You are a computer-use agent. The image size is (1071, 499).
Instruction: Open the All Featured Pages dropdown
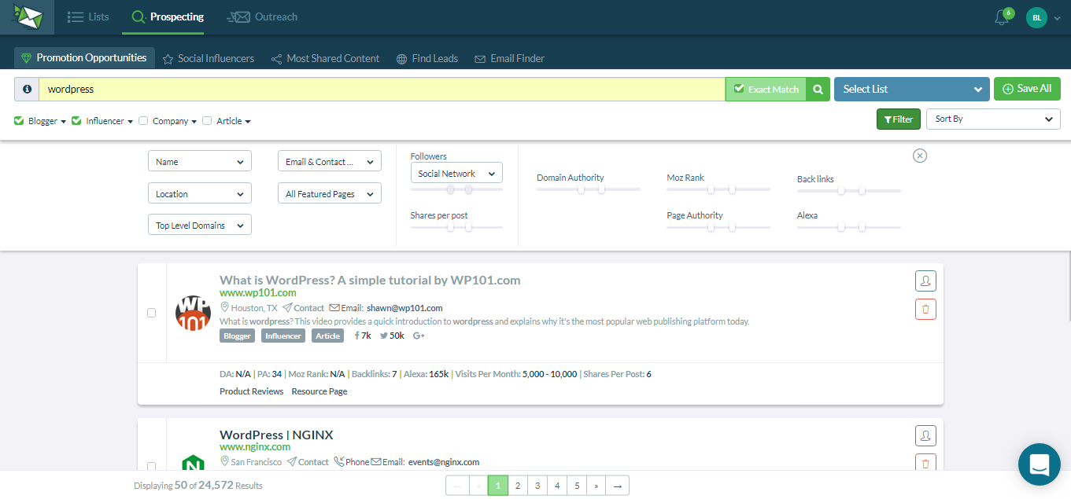[x=330, y=193]
